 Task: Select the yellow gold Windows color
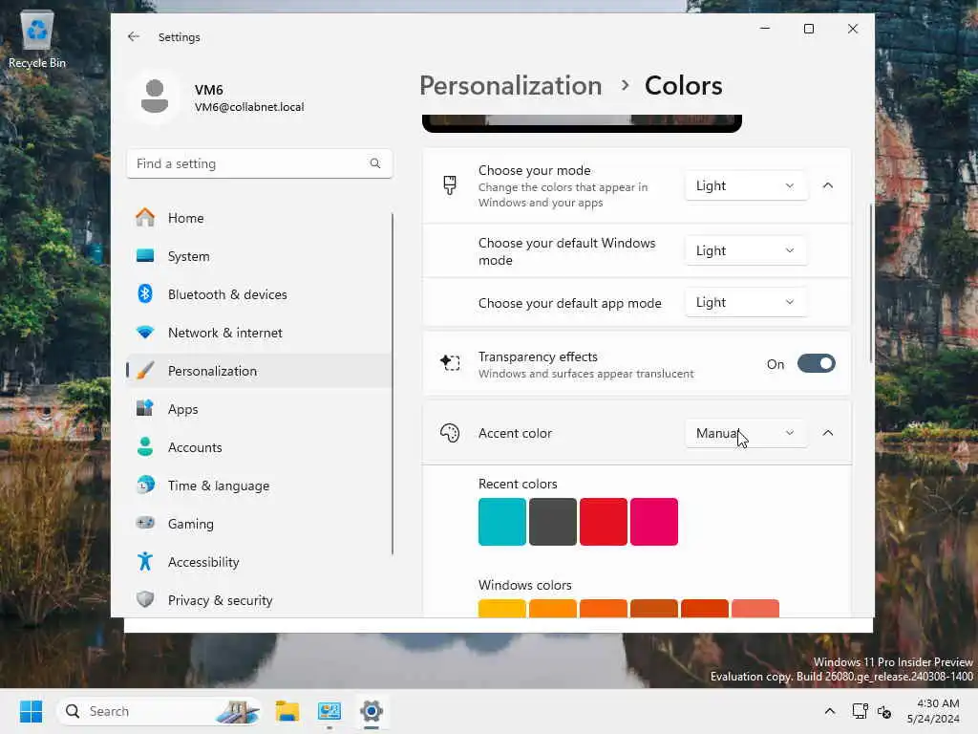tap(502, 608)
